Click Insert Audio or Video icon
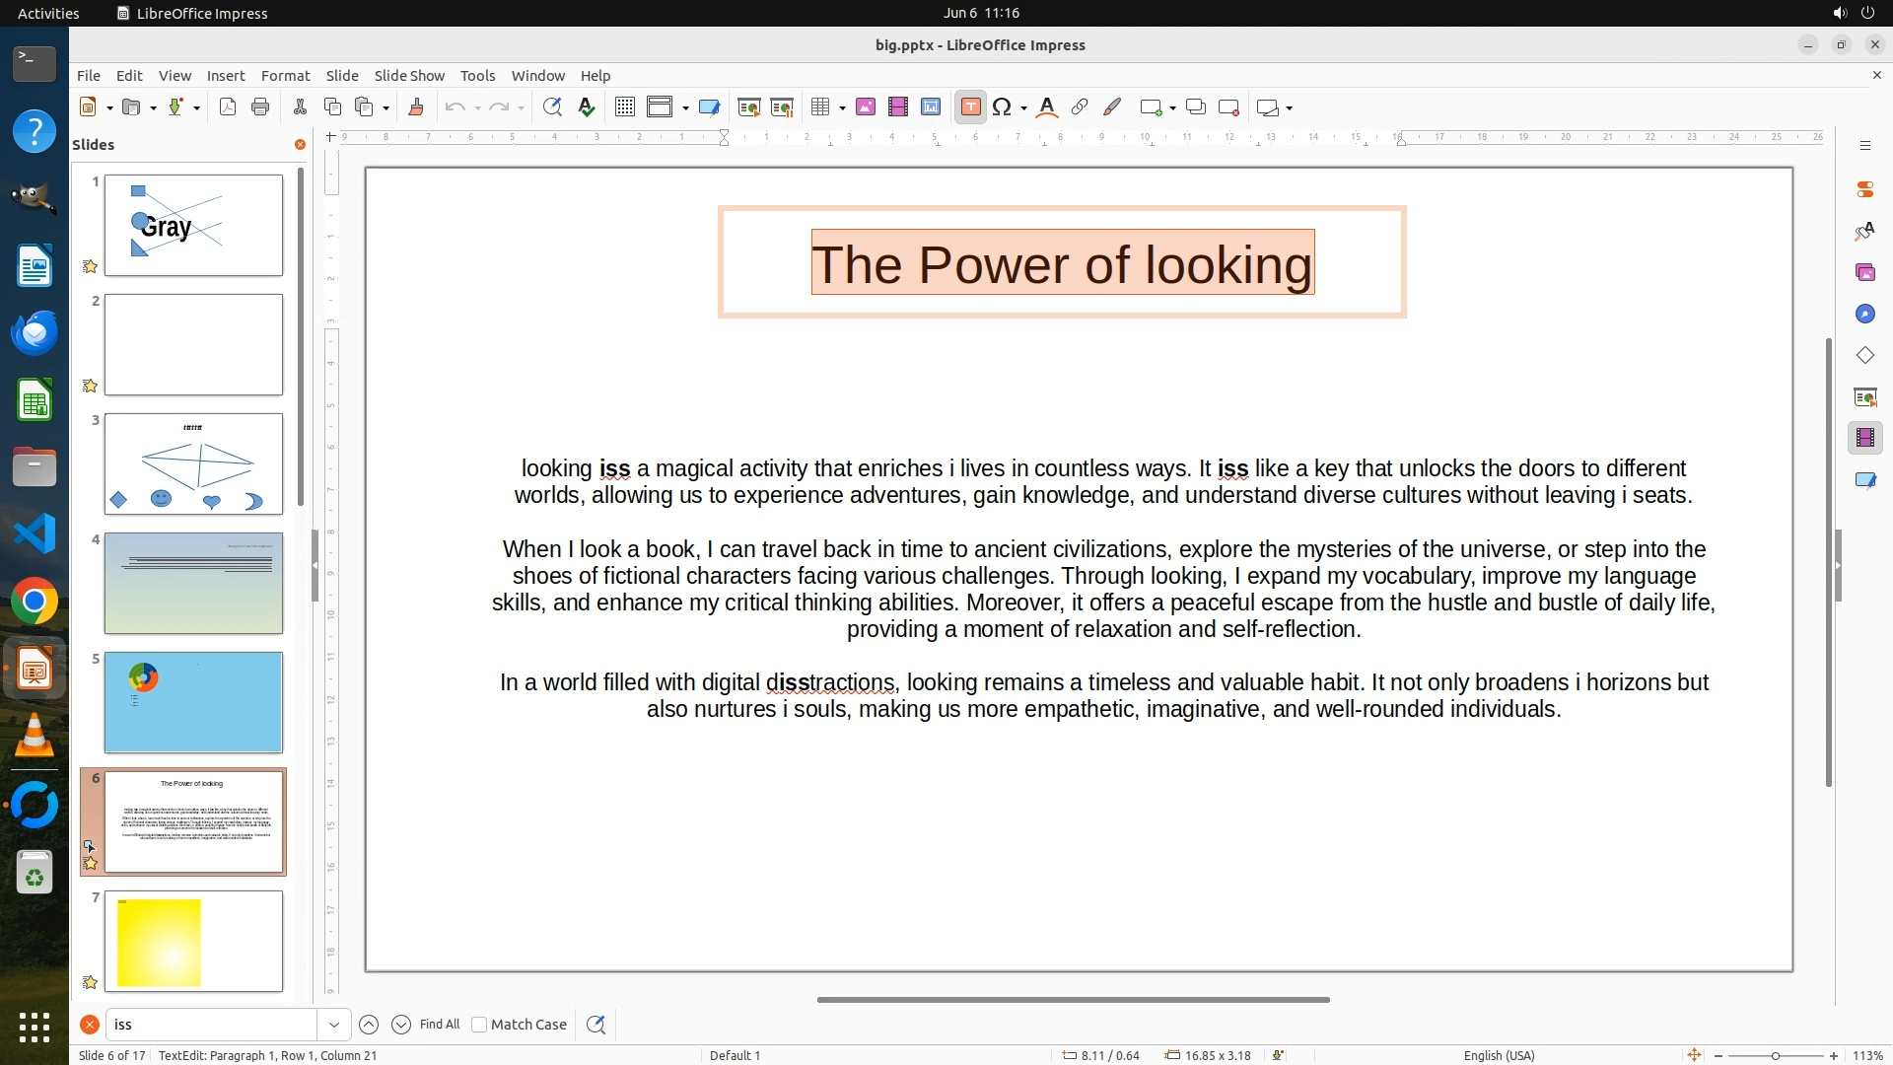Viewport: 1893px width, 1065px height. [898, 107]
